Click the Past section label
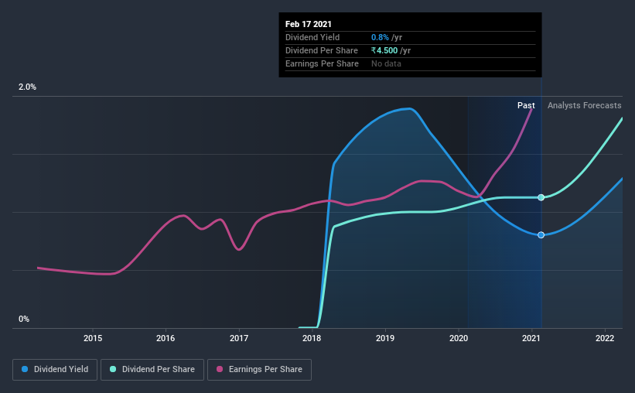Image resolution: width=635 pixels, height=393 pixels. tap(526, 105)
